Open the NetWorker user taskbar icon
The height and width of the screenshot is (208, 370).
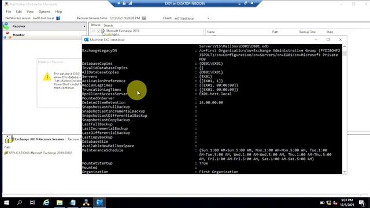click(x=86, y=203)
